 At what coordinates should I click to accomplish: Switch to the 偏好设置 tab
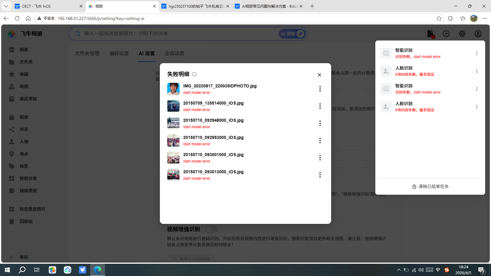coord(119,53)
